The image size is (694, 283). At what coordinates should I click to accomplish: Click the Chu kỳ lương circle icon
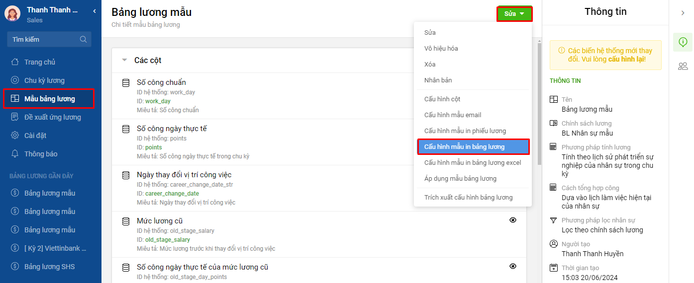(15, 80)
